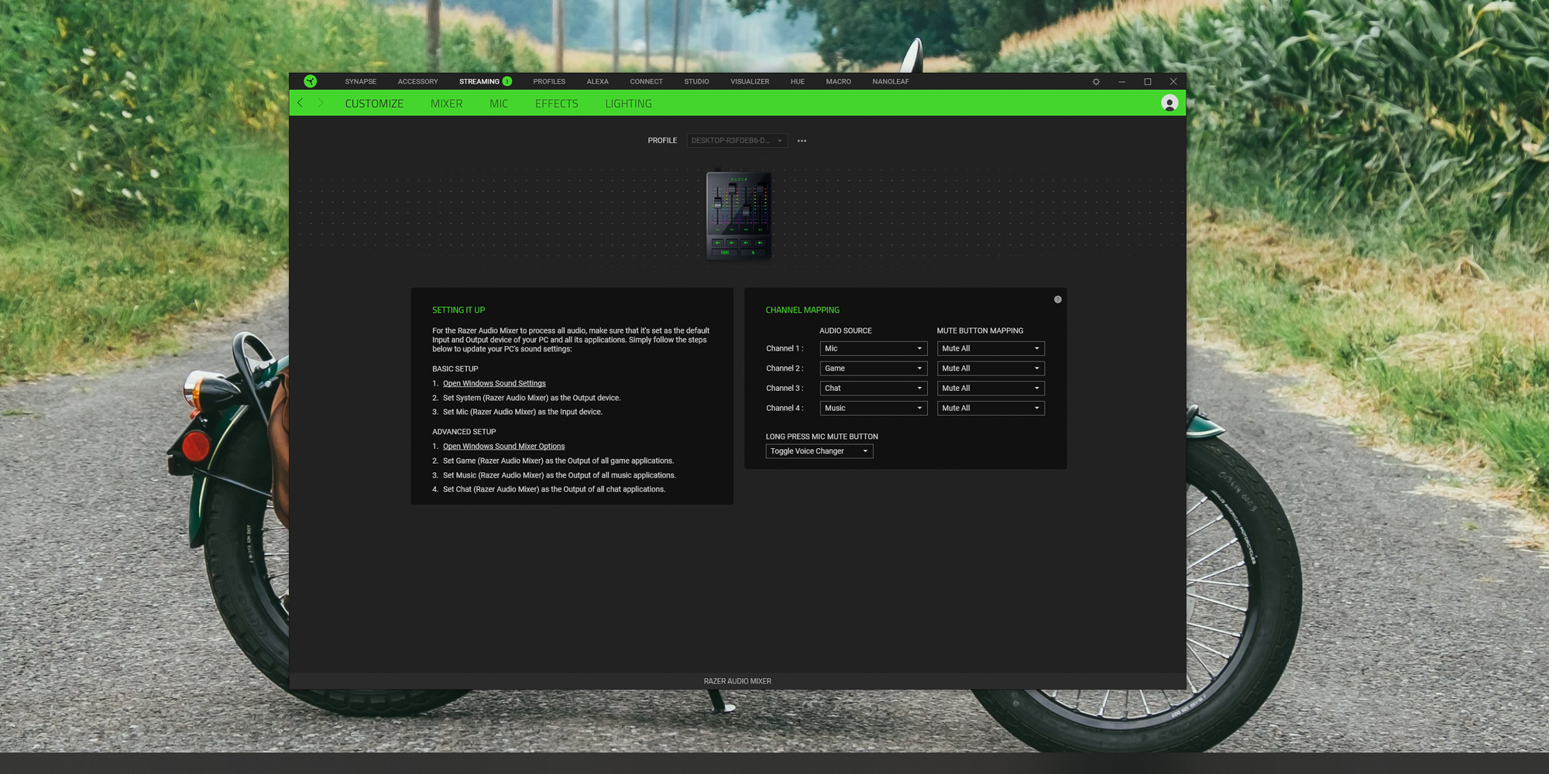Click the back arrow navigation icon

coord(300,102)
